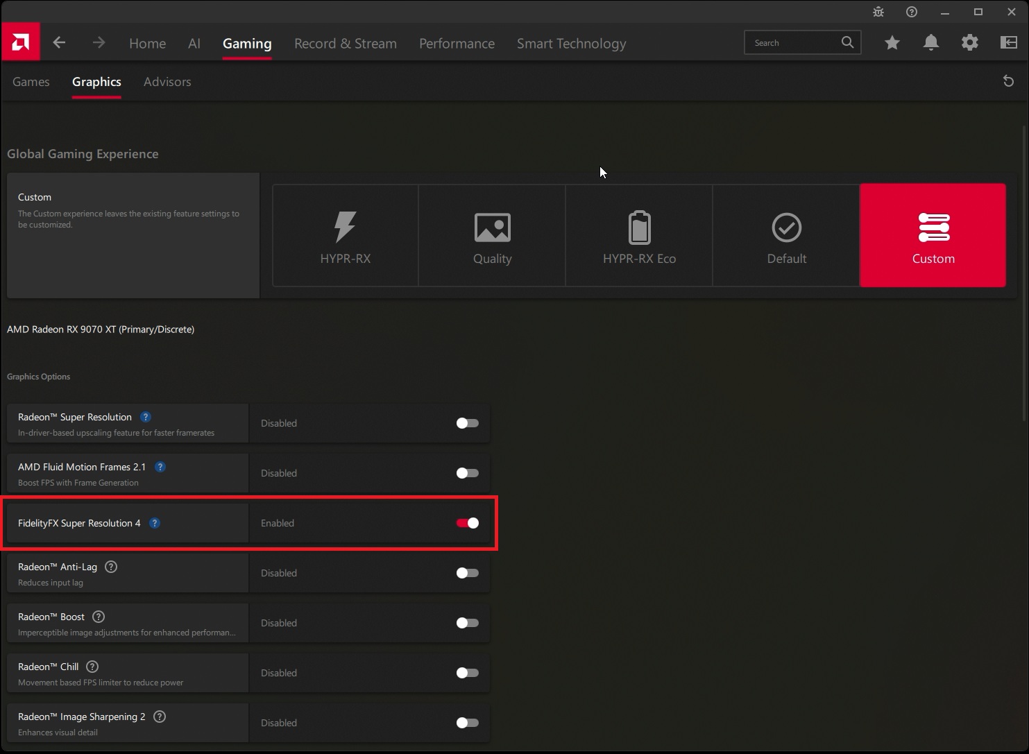The height and width of the screenshot is (754, 1029).
Task: Open help for Radeon Anti-Lag
Action: [110, 567]
